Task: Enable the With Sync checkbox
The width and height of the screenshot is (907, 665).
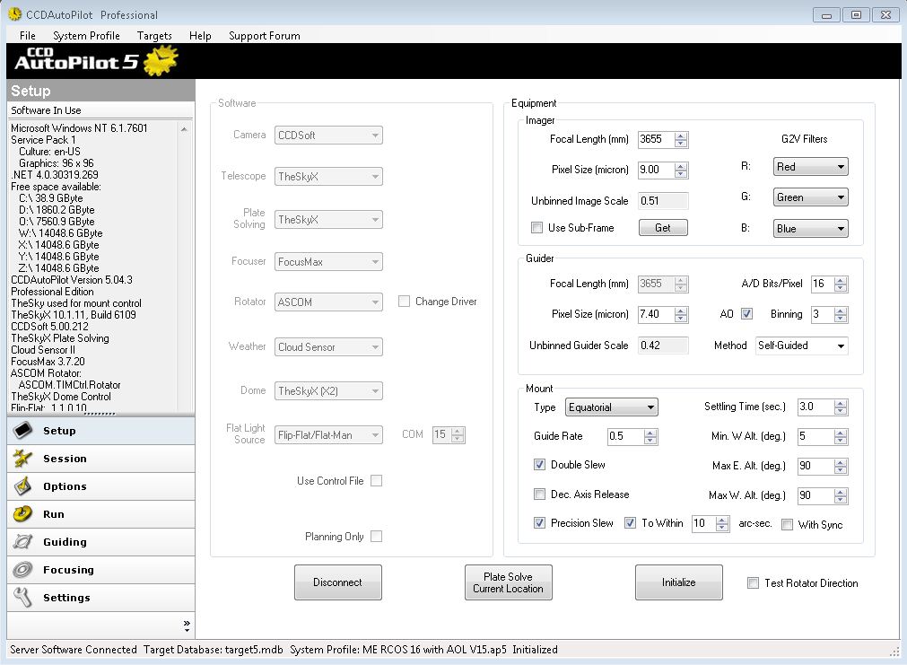Action: (x=787, y=524)
